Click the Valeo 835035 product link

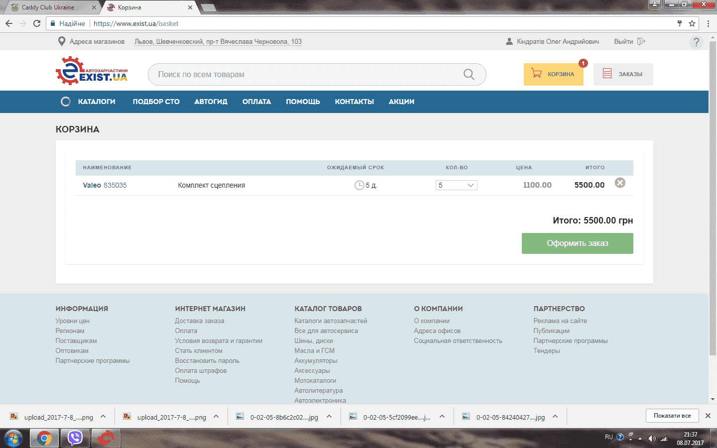[105, 185]
